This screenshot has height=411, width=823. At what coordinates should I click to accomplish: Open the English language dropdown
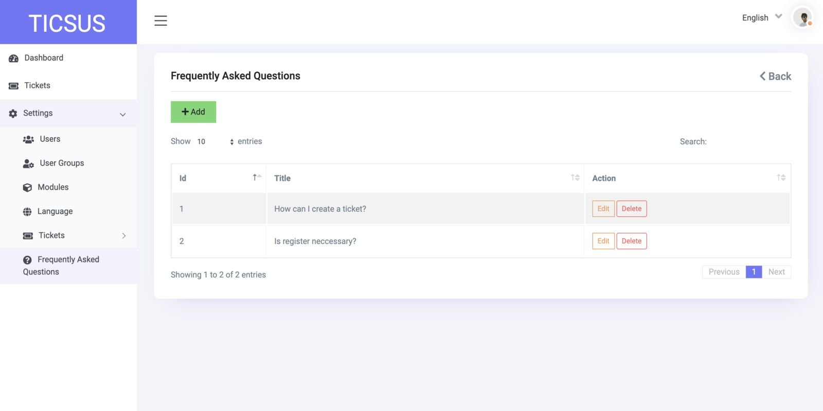click(x=762, y=17)
